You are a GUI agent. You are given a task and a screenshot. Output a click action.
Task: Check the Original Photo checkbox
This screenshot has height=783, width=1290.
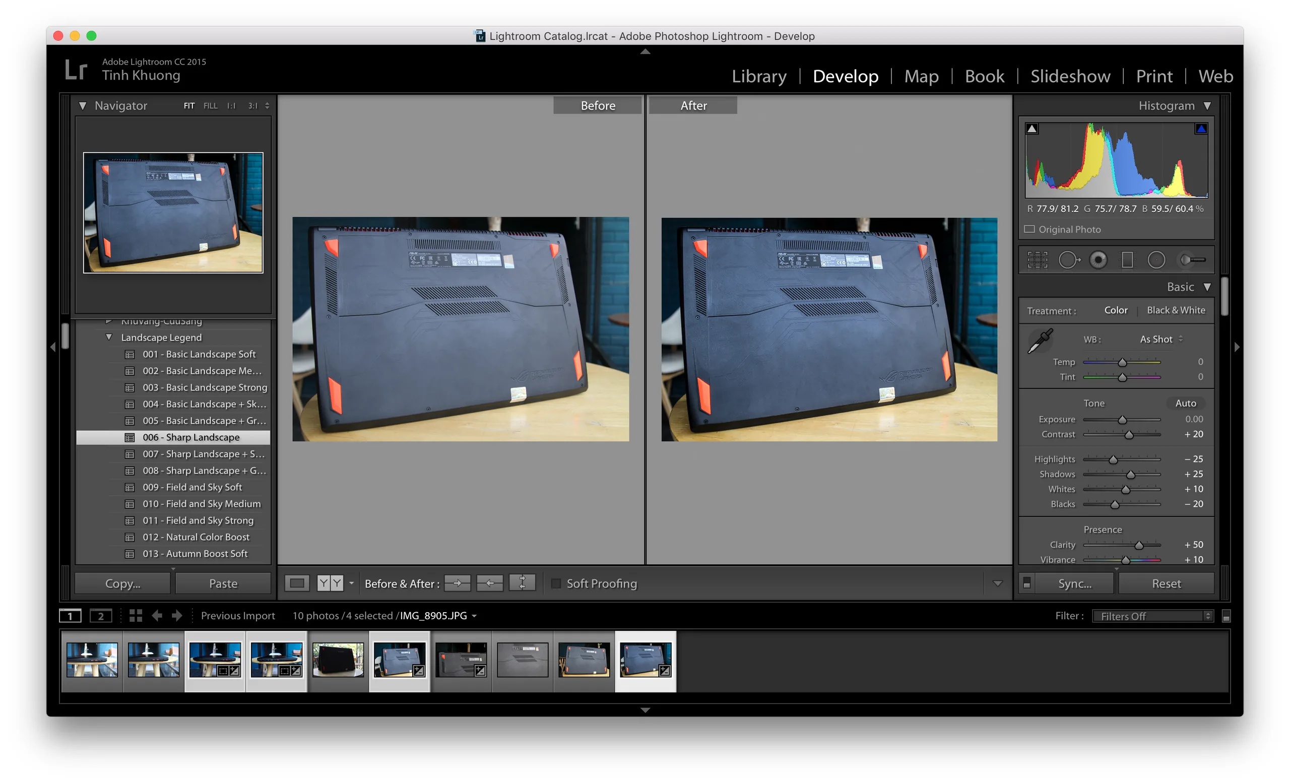tap(1029, 229)
